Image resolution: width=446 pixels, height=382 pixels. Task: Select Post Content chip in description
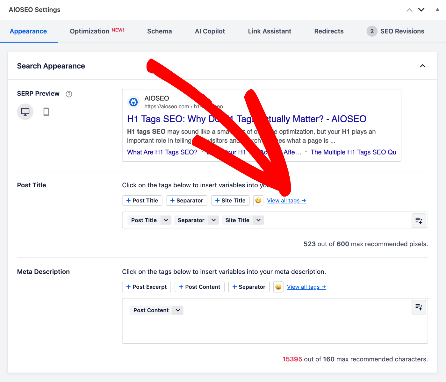(x=151, y=310)
